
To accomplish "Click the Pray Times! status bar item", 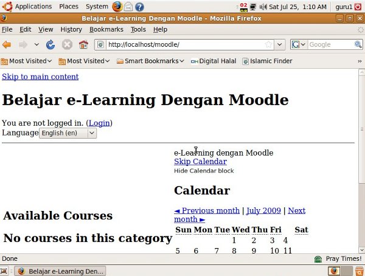I will click(x=338, y=259).
